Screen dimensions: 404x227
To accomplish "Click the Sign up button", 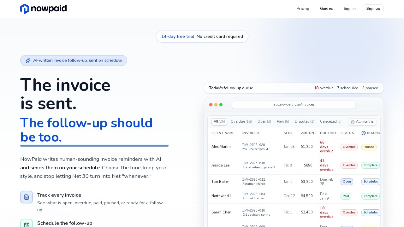I will (373, 9).
